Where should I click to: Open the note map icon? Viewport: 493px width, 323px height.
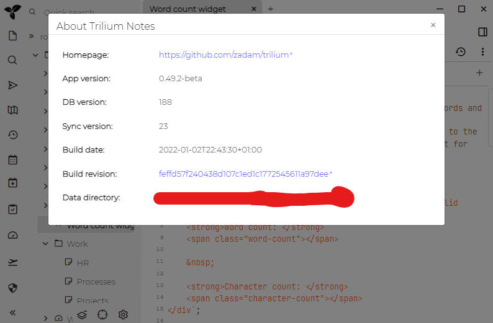point(12,110)
